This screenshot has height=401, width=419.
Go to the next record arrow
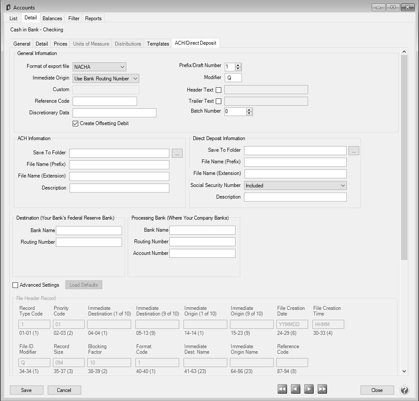point(309,389)
